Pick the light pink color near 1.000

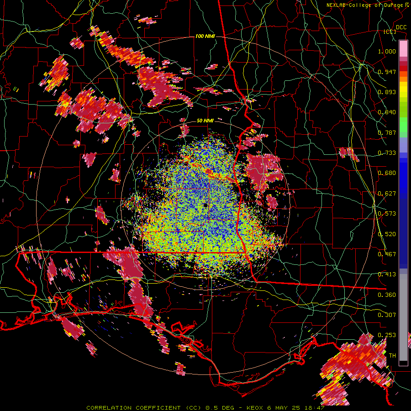pyautogui.click(x=403, y=48)
